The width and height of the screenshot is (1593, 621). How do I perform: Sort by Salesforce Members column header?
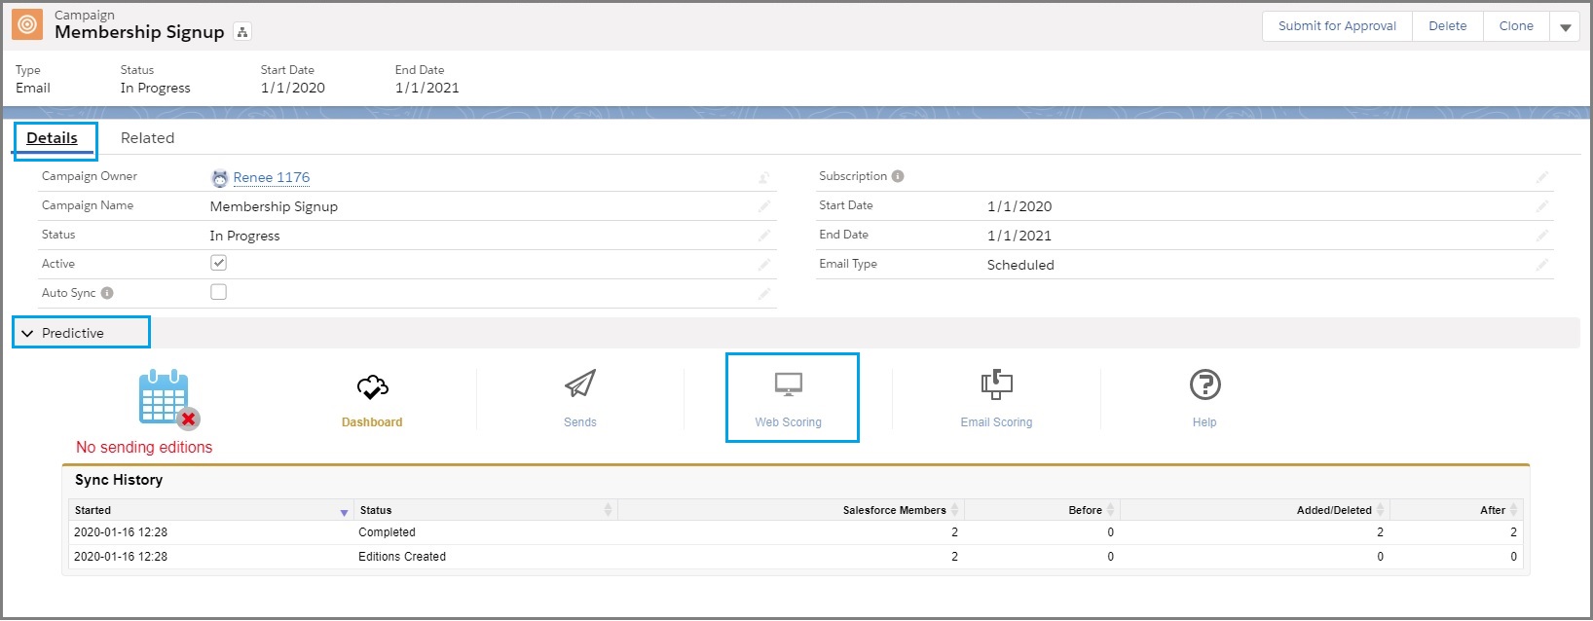point(894,510)
